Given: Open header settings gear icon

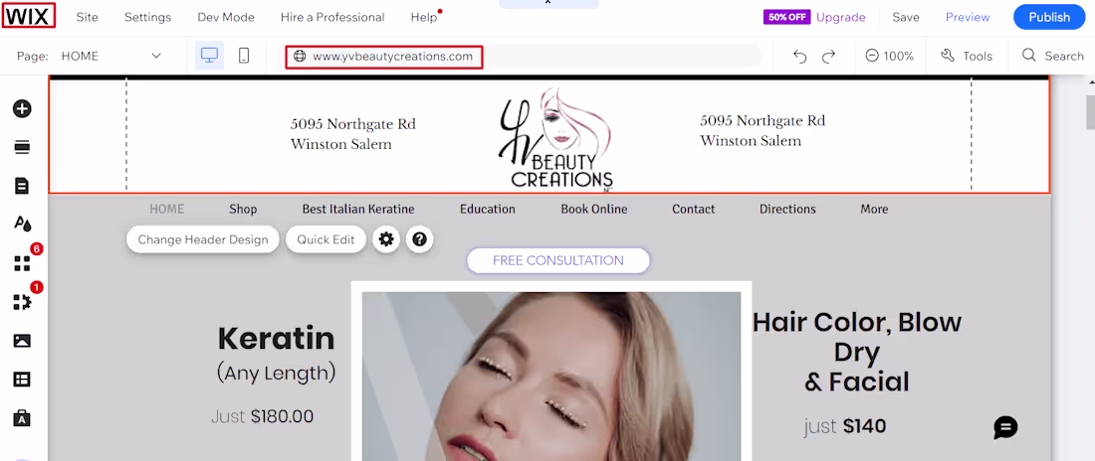Looking at the screenshot, I should click(386, 239).
